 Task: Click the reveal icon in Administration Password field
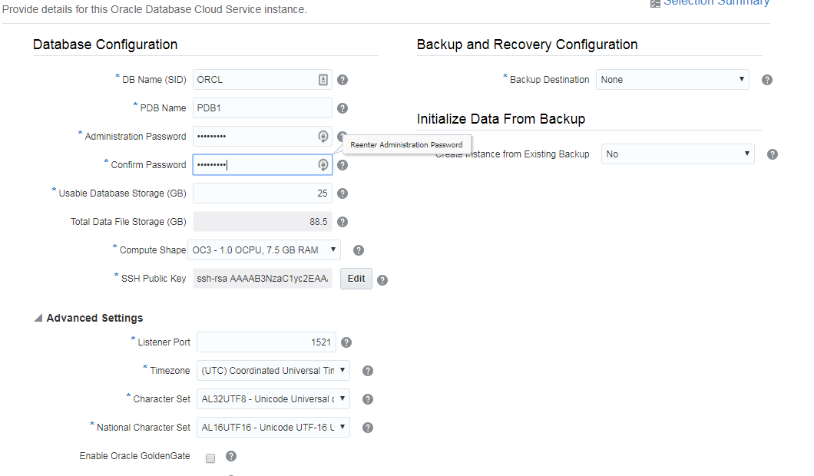[323, 136]
